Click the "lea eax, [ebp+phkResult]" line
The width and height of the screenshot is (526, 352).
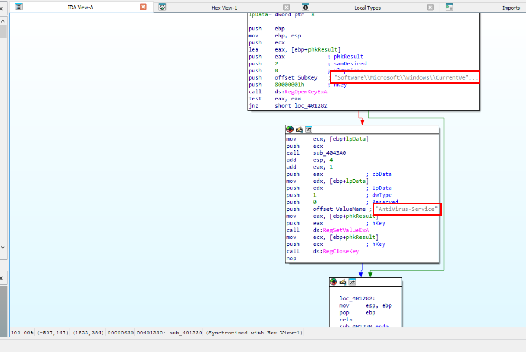(295, 49)
